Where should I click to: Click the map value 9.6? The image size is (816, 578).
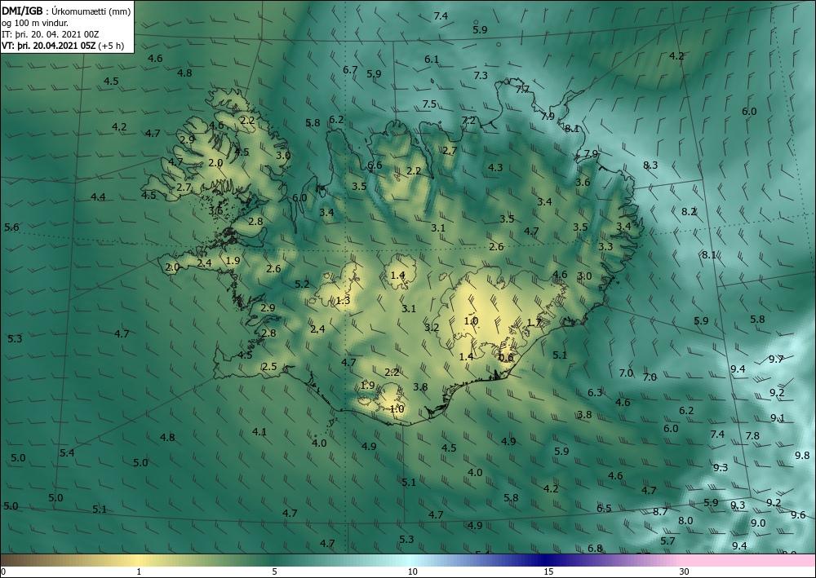(x=798, y=515)
